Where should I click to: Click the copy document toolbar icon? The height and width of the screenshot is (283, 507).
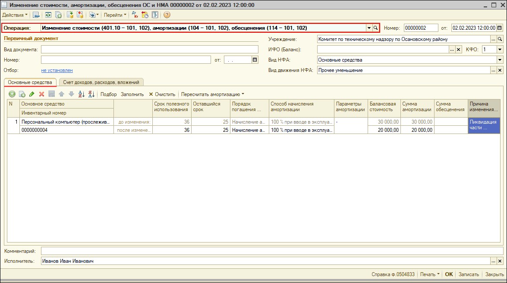tap(58, 15)
